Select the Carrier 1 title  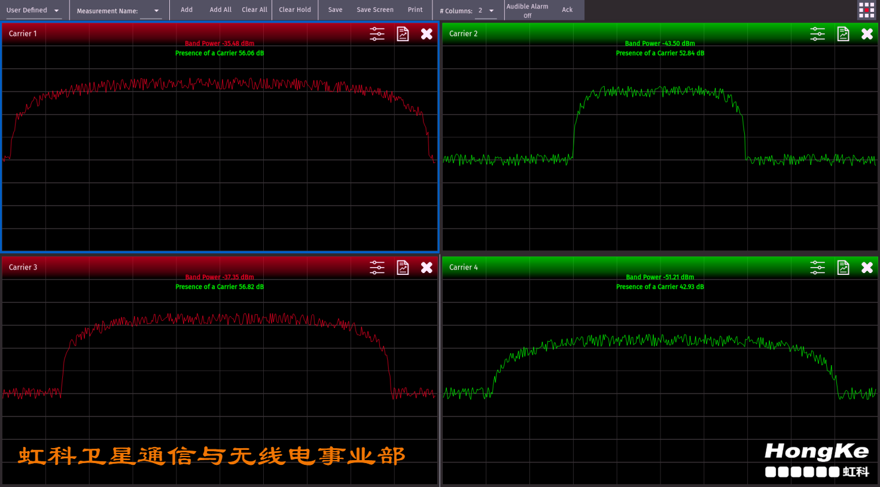point(23,33)
